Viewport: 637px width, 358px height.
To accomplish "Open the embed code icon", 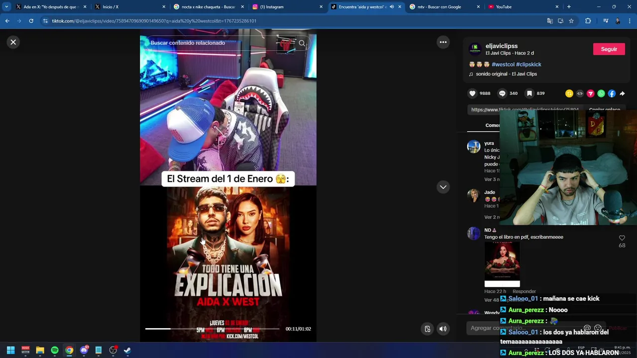I will pyautogui.click(x=580, y=93).
